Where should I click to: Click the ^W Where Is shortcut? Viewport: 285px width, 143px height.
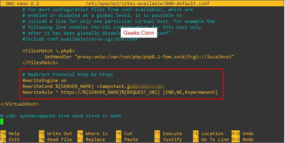pos(92,134)
